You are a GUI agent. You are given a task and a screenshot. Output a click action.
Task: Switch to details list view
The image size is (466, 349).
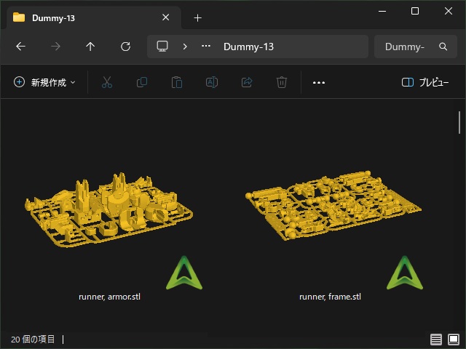pos(436,340)
